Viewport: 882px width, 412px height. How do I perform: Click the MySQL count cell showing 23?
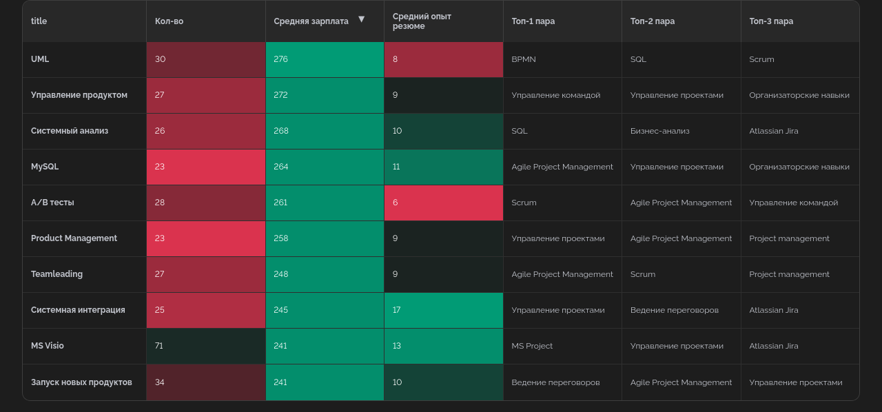205,167
